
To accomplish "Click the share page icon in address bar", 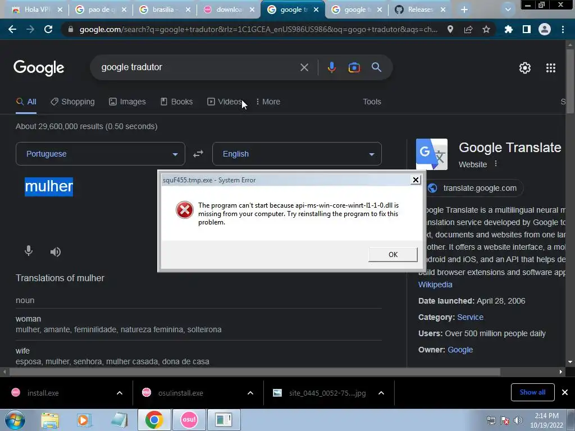I will click(x=468, y=29).
